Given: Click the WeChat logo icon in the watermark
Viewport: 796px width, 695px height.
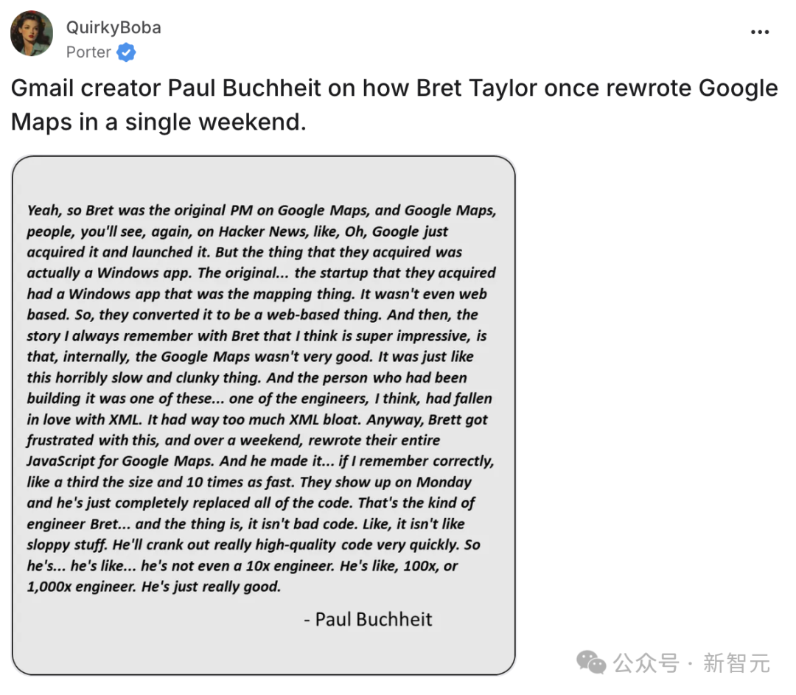Looking at the screenshot, I should pyautogui.click(x=591, y=663).
